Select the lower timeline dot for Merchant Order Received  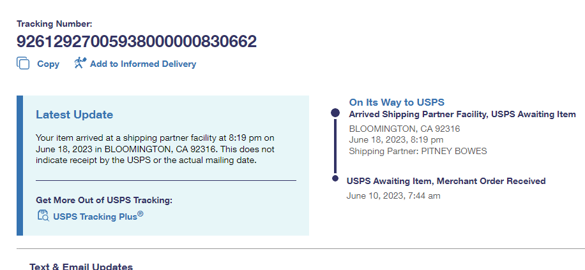(x=335, y=179)
